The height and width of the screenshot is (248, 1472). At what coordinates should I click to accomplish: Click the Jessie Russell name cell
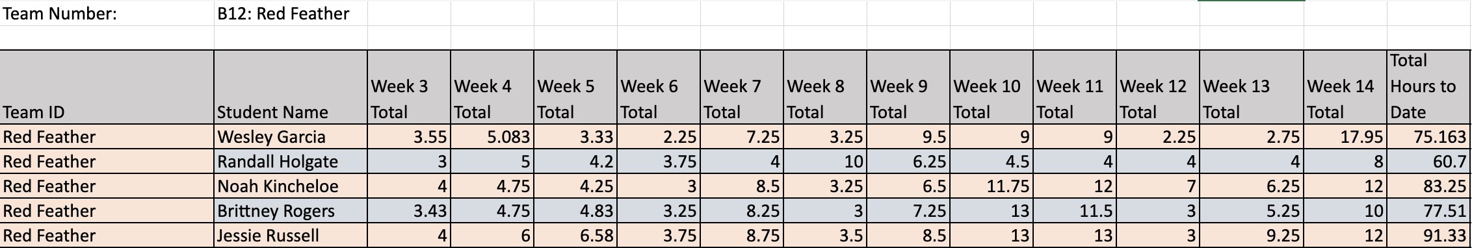click(291, 236)
